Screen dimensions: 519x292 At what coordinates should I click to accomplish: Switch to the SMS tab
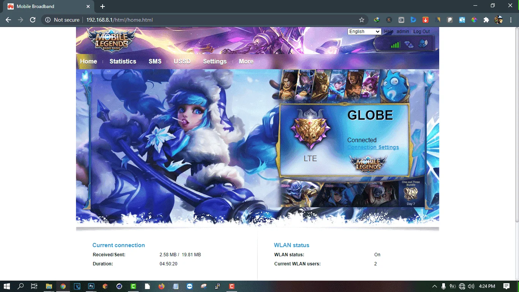tap(155, 61)
